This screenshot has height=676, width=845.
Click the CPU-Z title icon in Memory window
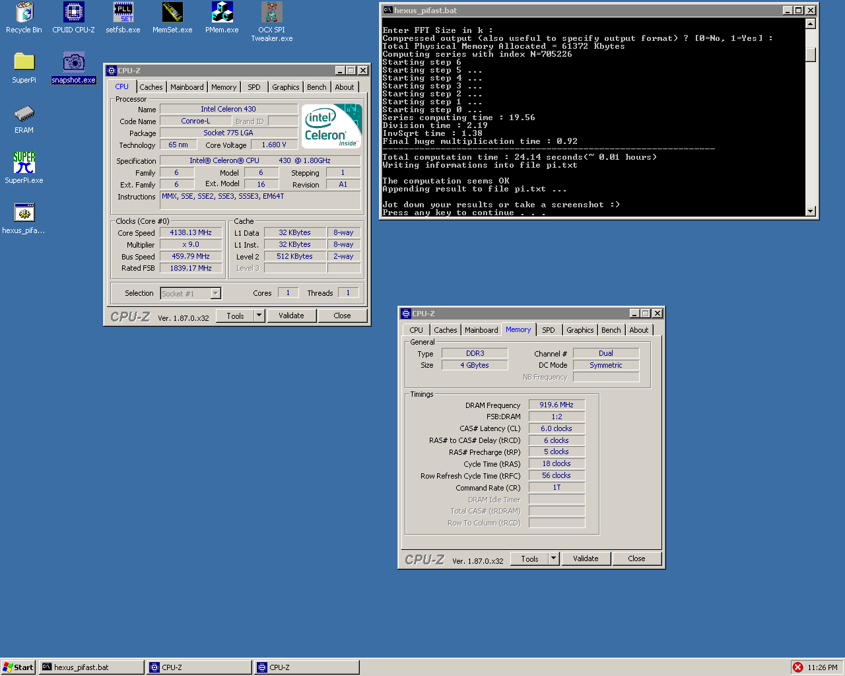(x=406, y=314)
